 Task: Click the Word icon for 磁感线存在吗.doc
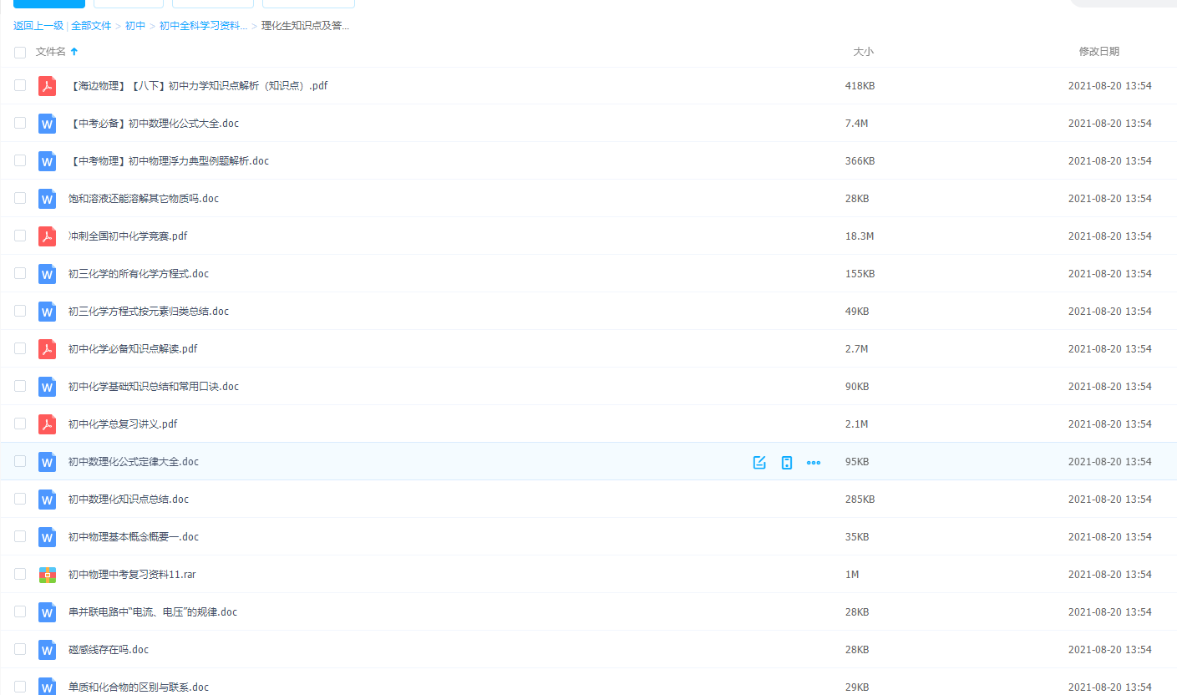47,650
